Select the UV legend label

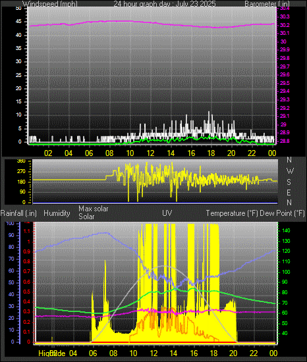(167, 213)
